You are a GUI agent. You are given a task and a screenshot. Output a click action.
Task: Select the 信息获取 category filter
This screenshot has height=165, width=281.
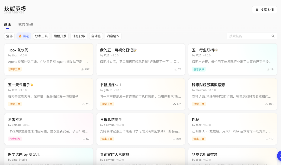tap(79, 36)
